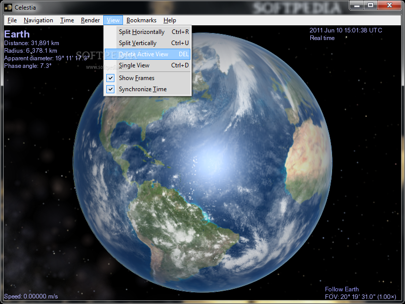The width and height of the screenshot is (405, 304).
Task: Open the Bookmarks menu
Action: [x=141, y=20]
